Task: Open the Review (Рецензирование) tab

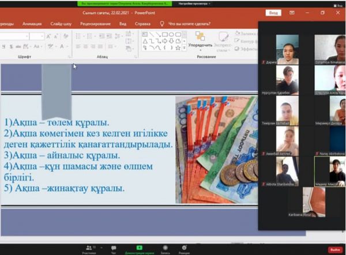Action: pyautogui.click(x=95, y=24)
